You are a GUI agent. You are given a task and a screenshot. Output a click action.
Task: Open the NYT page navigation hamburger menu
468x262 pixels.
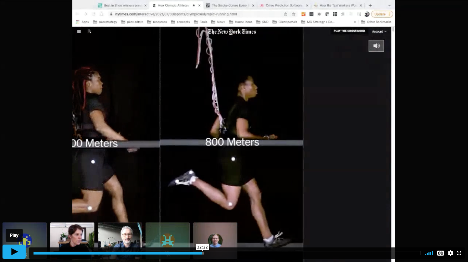(78, 31)
